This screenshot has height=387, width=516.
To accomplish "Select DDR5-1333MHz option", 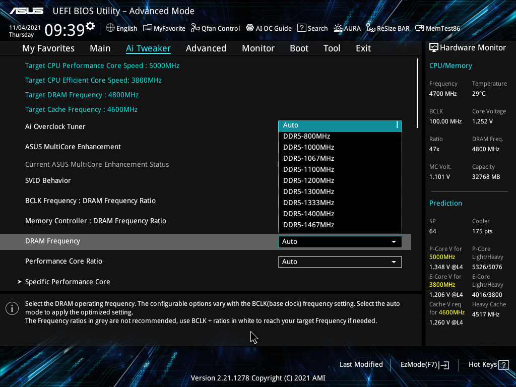I will pyautogui.click(x=340, y=203).
